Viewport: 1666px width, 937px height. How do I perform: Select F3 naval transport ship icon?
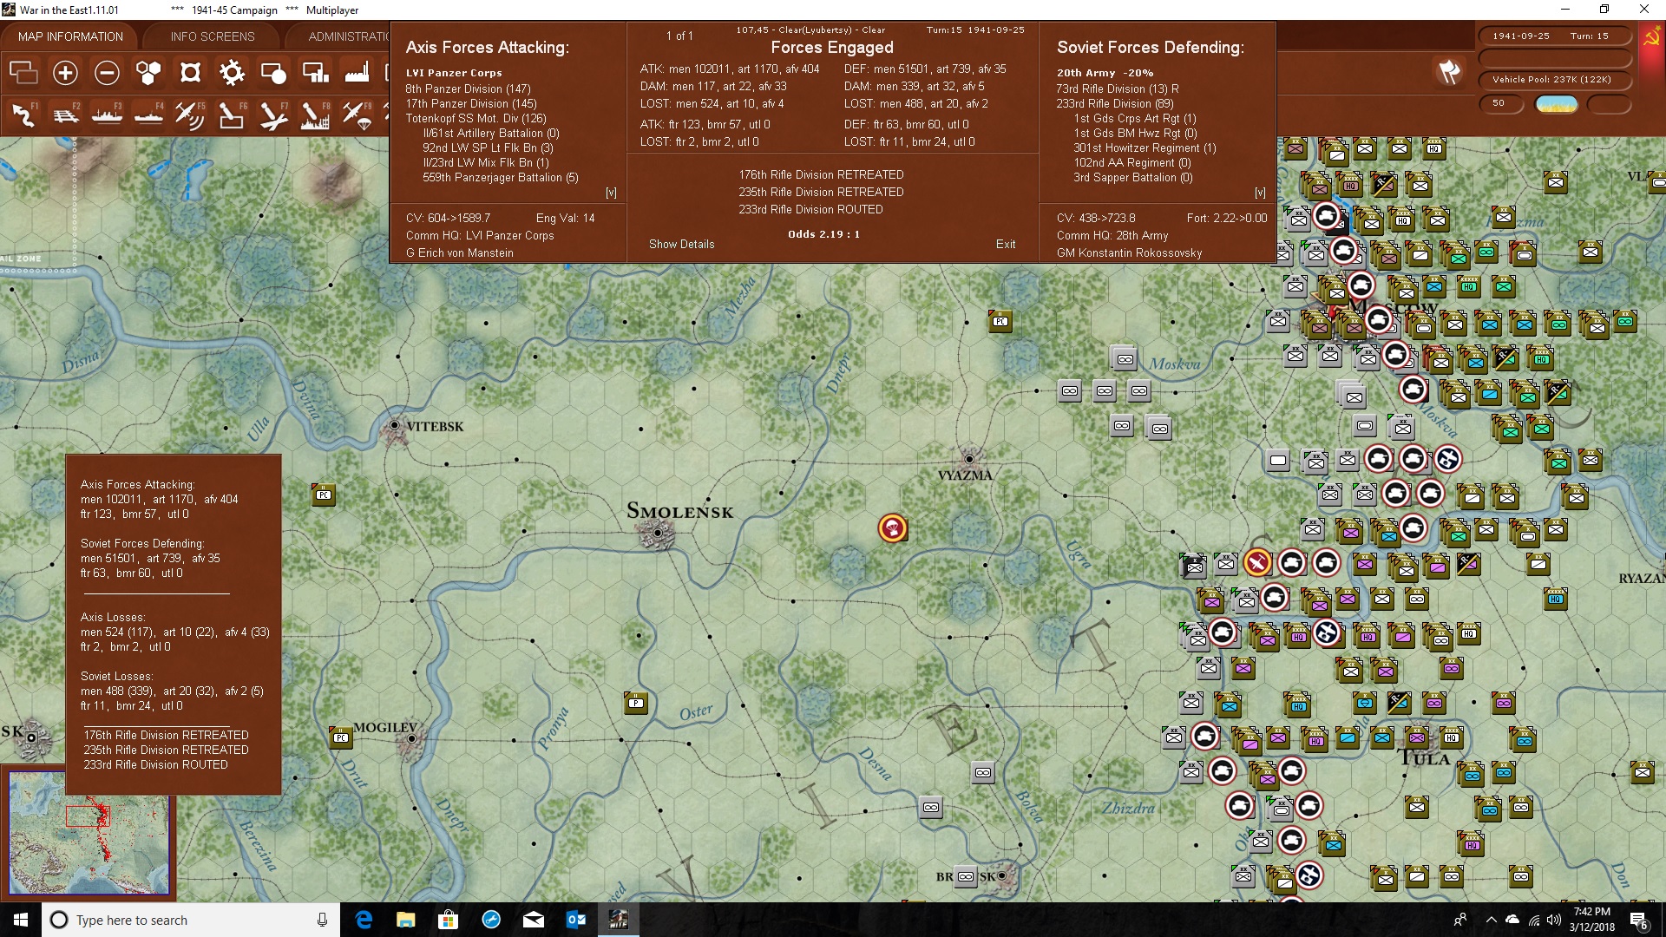click(x=107, y=115)
